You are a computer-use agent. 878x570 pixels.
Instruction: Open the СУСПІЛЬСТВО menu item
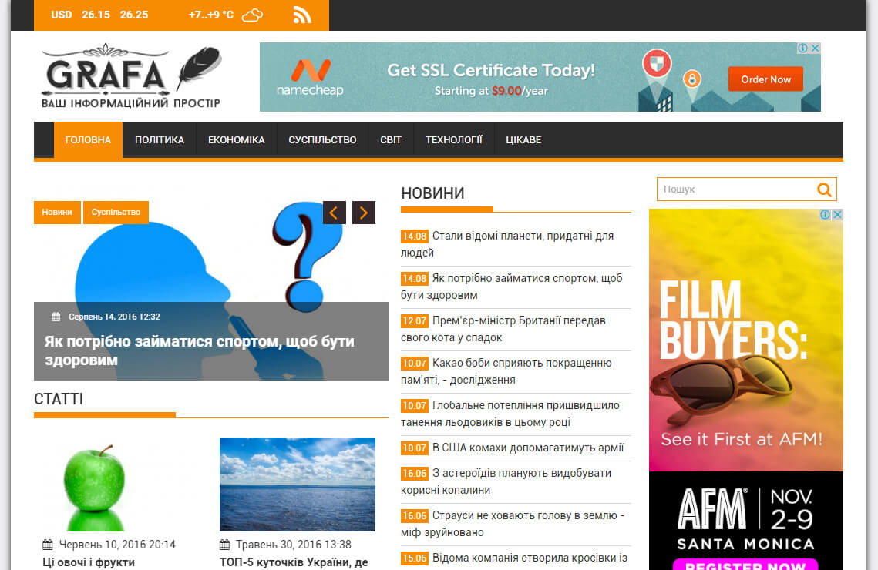tap(322, 140)
